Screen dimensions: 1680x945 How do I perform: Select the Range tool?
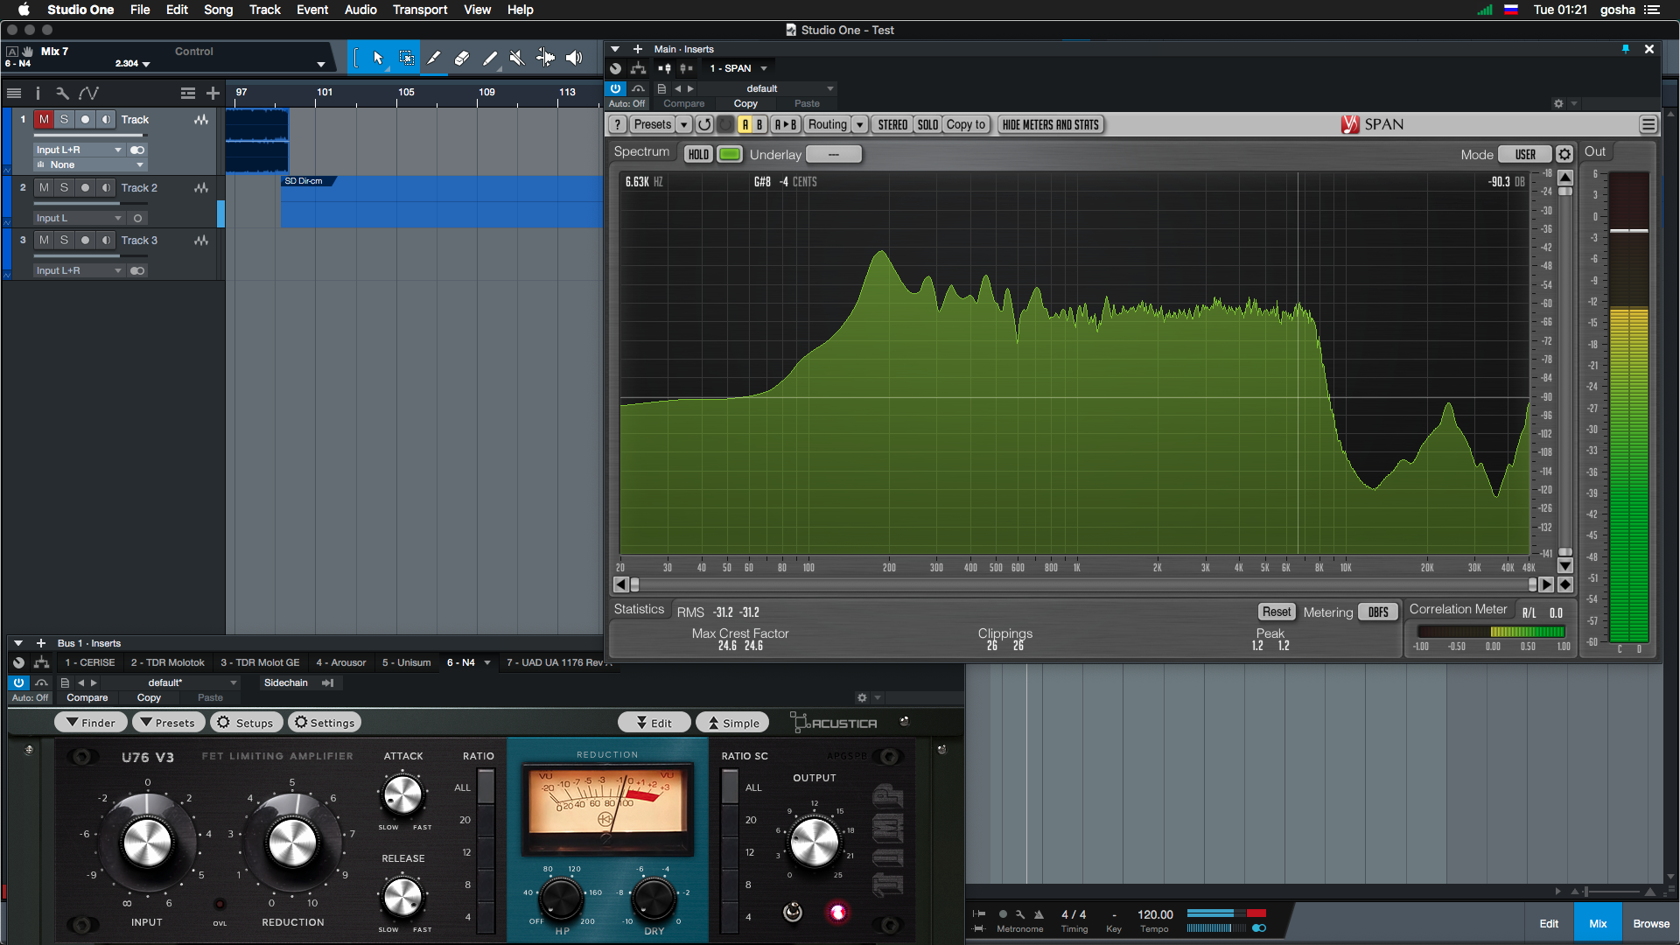click(x=407, y=58)
